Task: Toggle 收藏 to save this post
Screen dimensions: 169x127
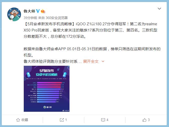Action: tap(22, 120)
